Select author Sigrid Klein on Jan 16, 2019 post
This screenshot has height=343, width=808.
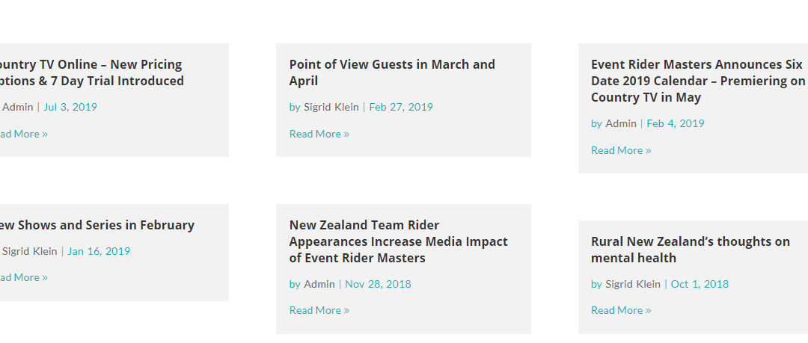coord(30,251)
